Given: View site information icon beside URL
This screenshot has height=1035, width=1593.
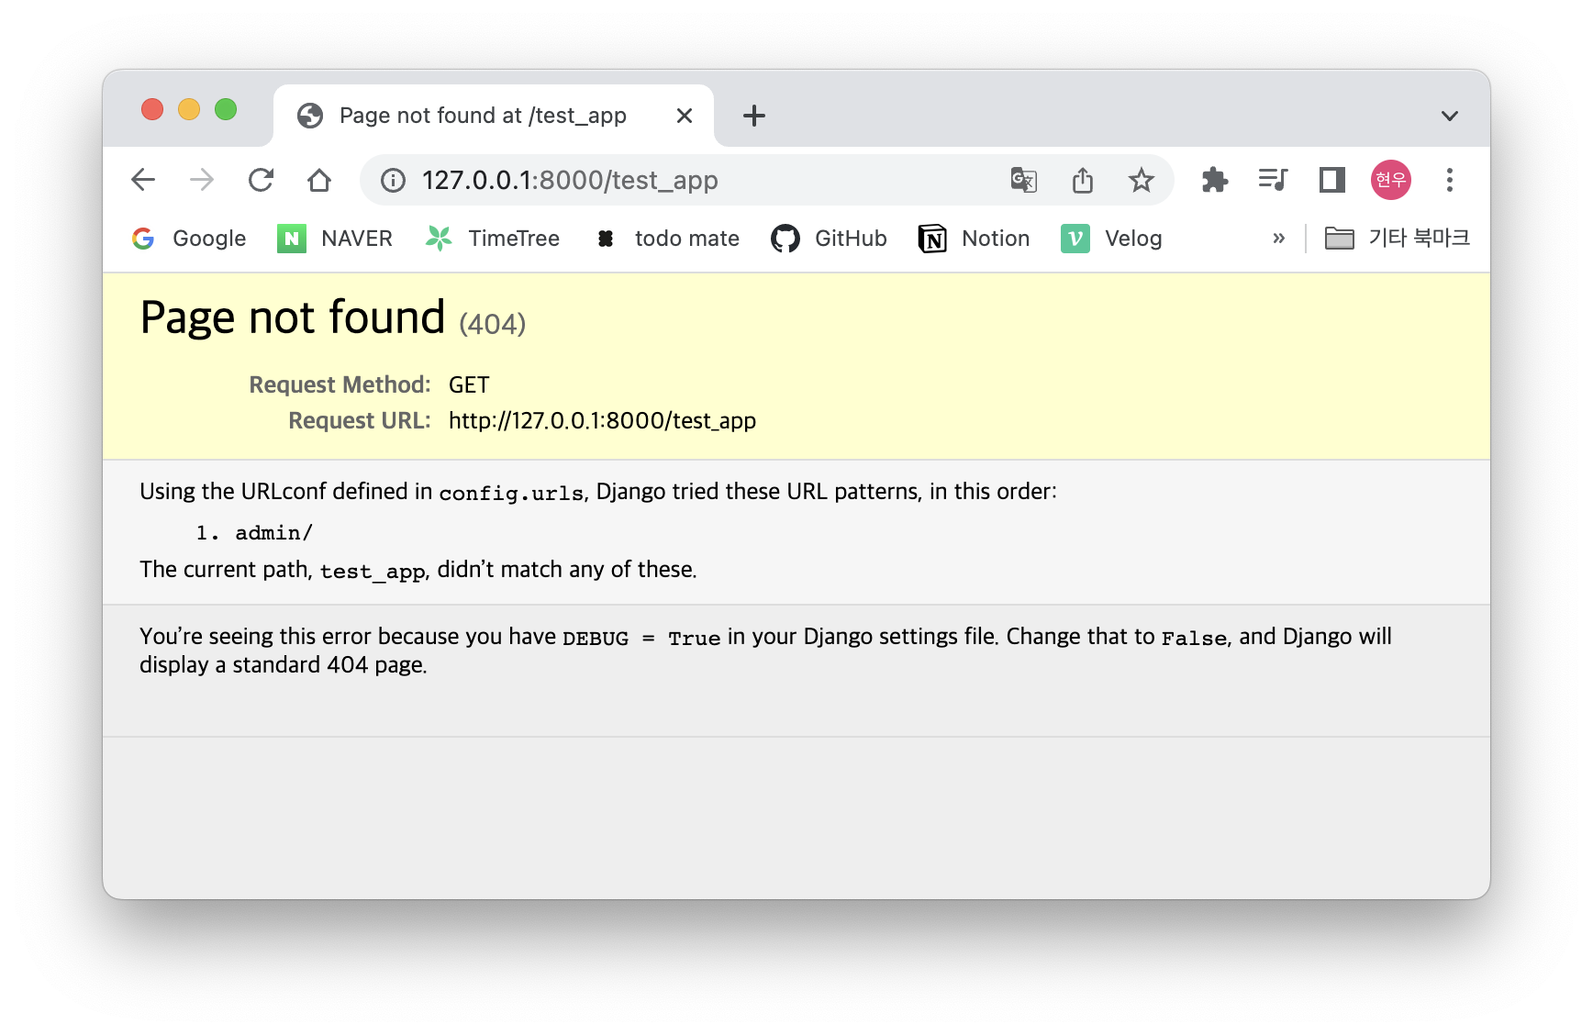Looking at the screenshot, I should pyautogui.click(x=394, y=180).
